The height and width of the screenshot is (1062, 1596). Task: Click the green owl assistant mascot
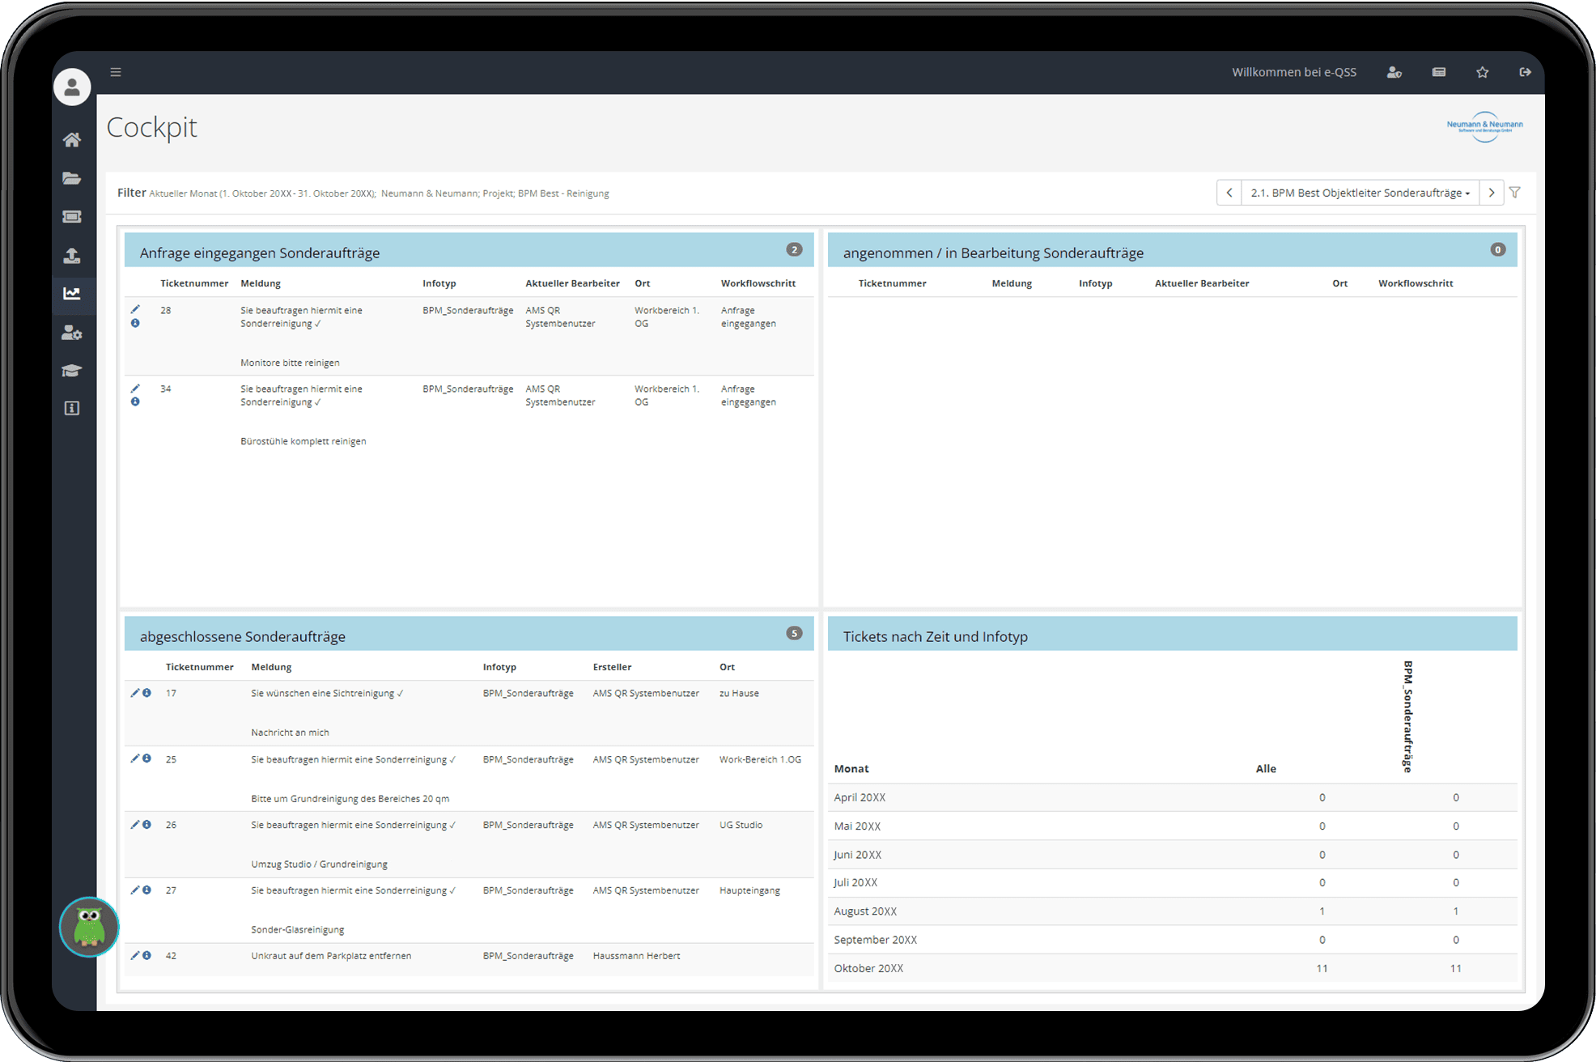(89, 926)
